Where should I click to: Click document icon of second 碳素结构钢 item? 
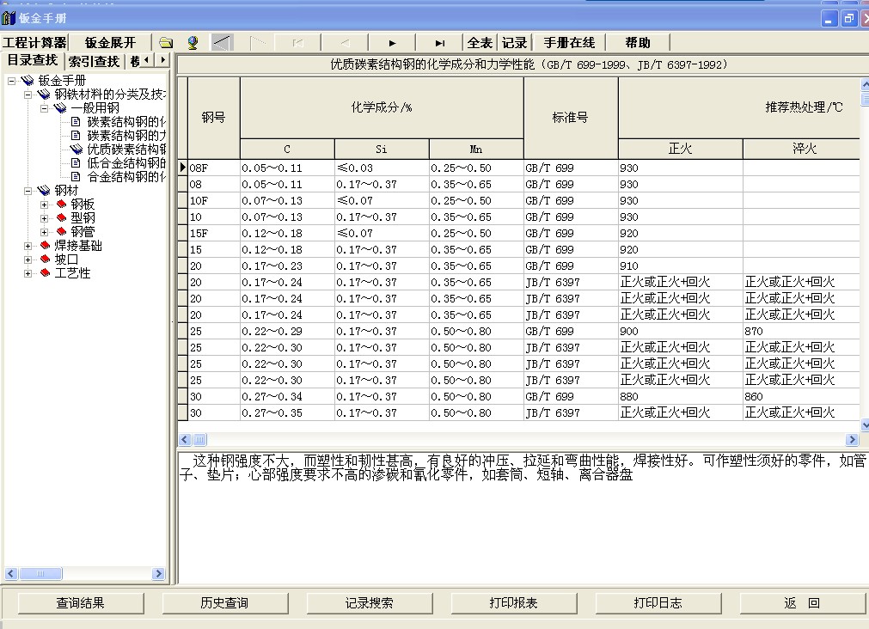pos(76,136)
